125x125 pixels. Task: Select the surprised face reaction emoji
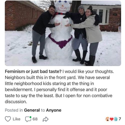tap(107, 119)
